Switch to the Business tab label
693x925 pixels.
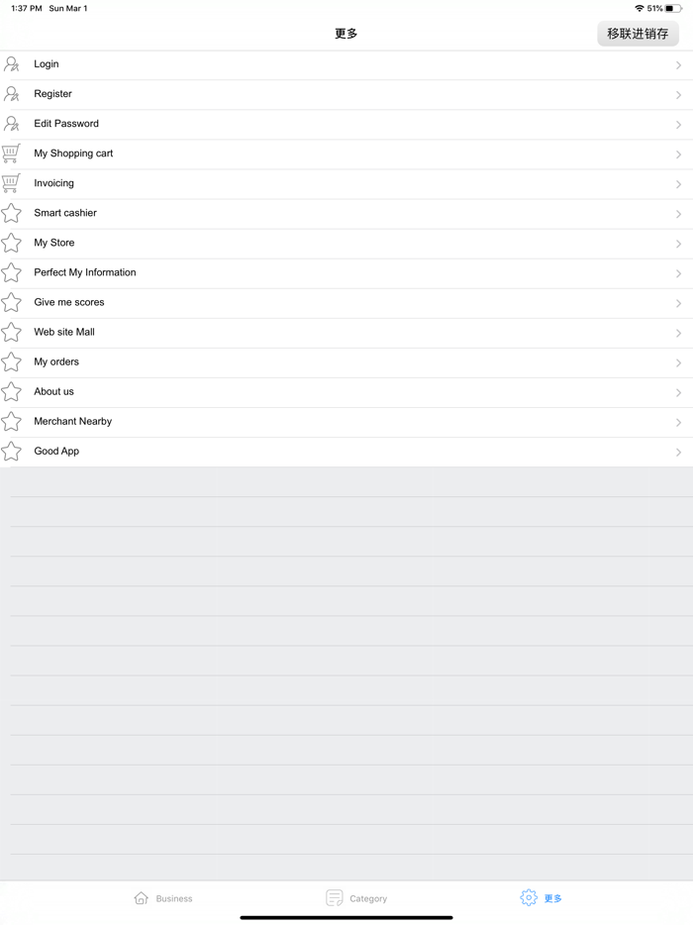pyautogui.click(x=174, y=898)
